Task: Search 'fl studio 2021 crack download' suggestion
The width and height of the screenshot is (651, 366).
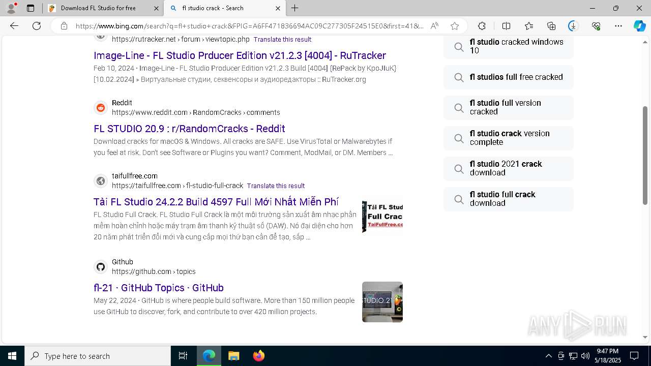Action: click(509, 169)
